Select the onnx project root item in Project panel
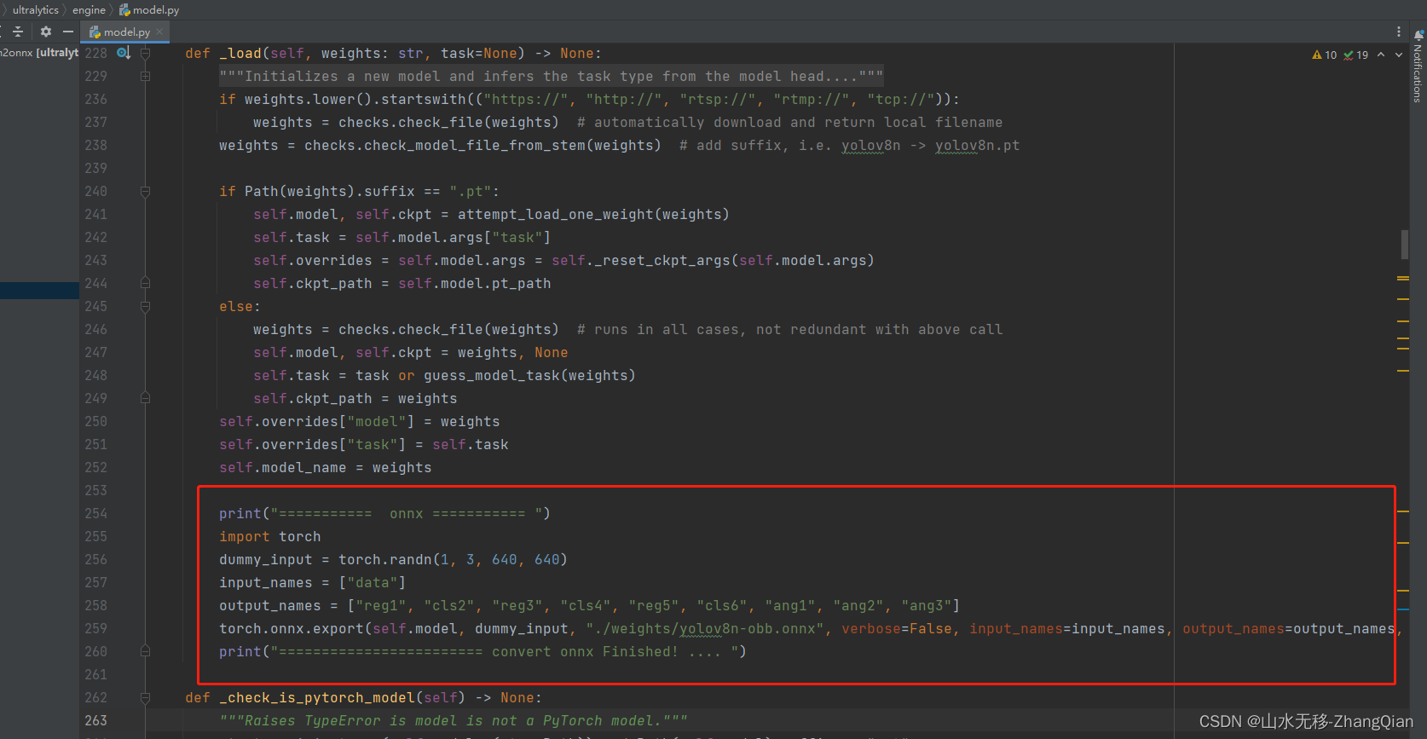The width and height of the screenshot is (1427, 739). [39, 53]
